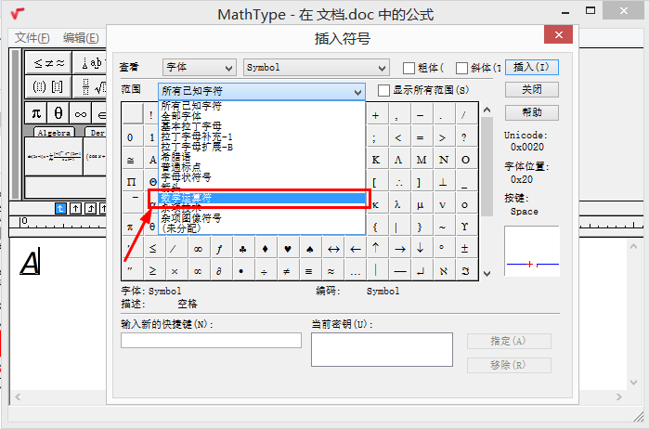Screen dimensions: 649x429
Task: Pick the aleph ℵ symbol cell
Action: coord(443,271)
